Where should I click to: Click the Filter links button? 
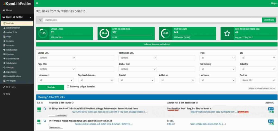tap(51, 87)
